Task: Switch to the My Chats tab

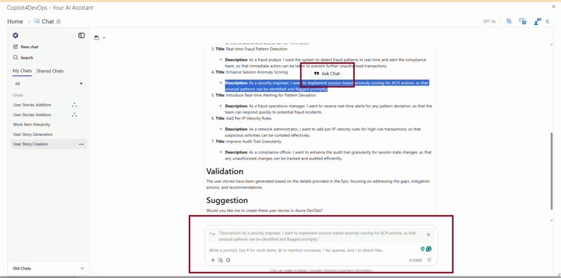Action: [x=22, y=71]
